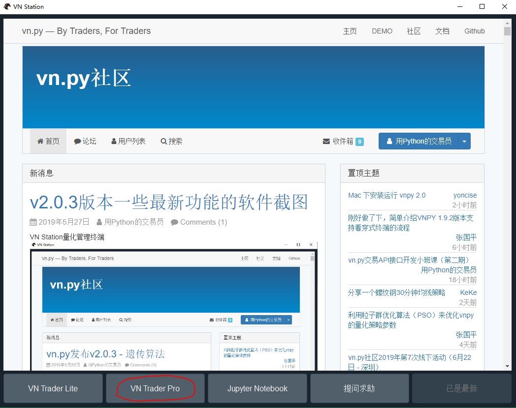This screenshot has width=516, height=408.
Task: Launch VN Trader Pro
Action: tap(155, 388)
